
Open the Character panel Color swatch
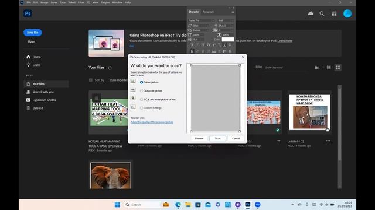pos(228,40)
